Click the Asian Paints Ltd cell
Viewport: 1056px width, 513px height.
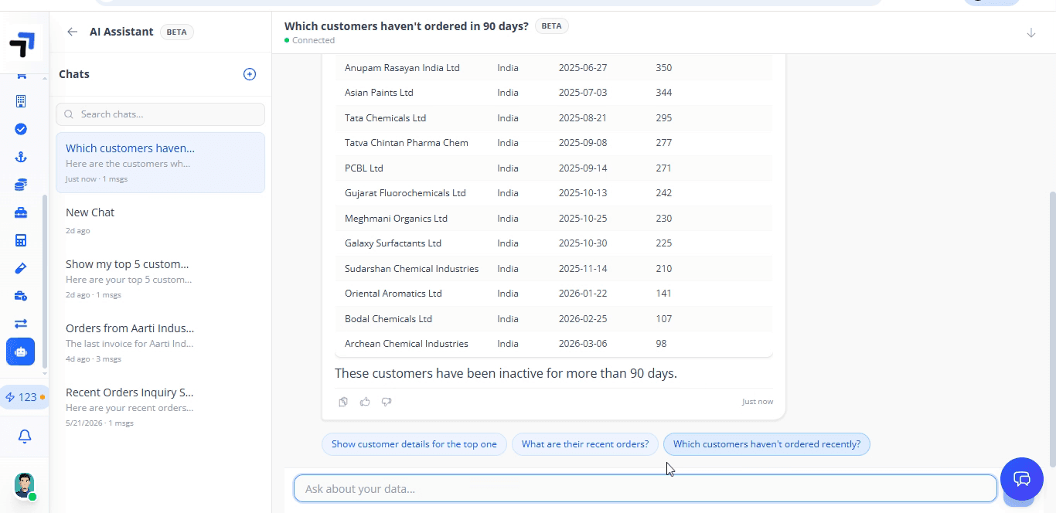coord(379,93)
